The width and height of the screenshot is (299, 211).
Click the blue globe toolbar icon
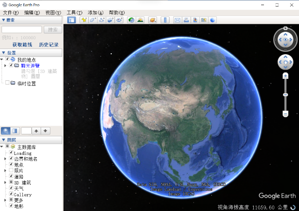click(213, 20)
